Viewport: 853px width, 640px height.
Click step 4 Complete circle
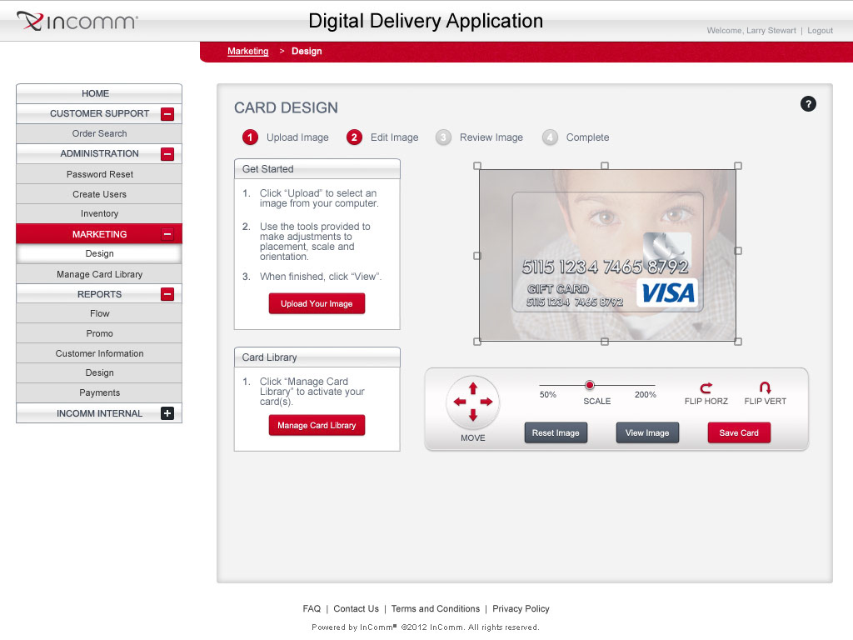click(550, 137)
